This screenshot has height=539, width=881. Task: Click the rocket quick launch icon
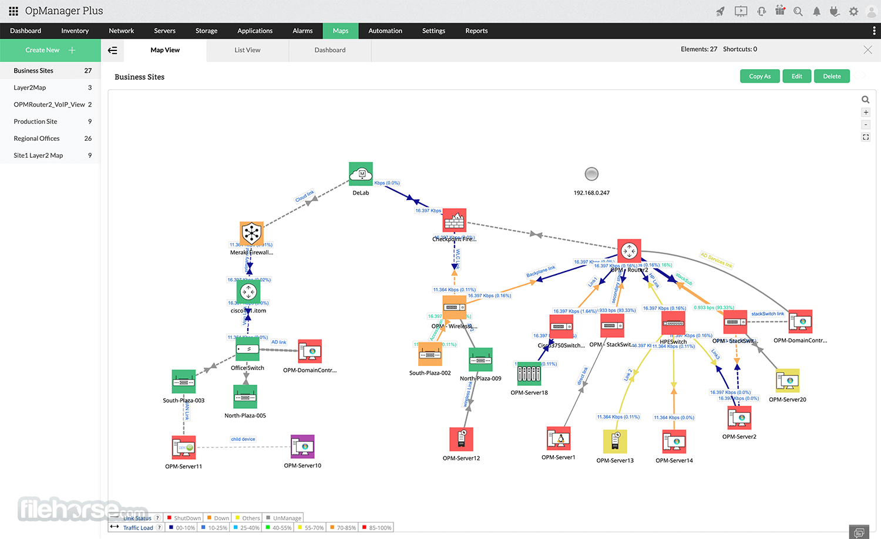[x=720, y=11]
